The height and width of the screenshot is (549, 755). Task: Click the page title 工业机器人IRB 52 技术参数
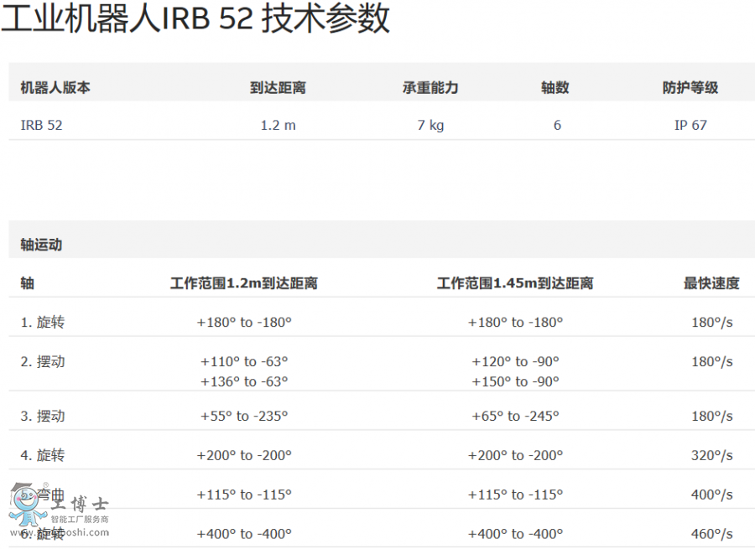[x=195, y=18]
